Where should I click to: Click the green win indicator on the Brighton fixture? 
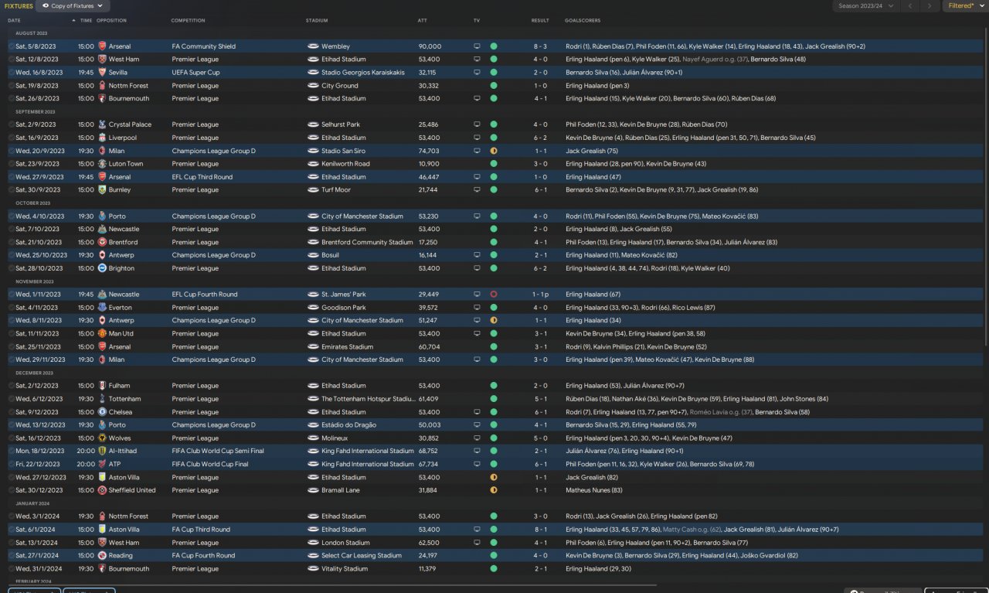point(494,268)
